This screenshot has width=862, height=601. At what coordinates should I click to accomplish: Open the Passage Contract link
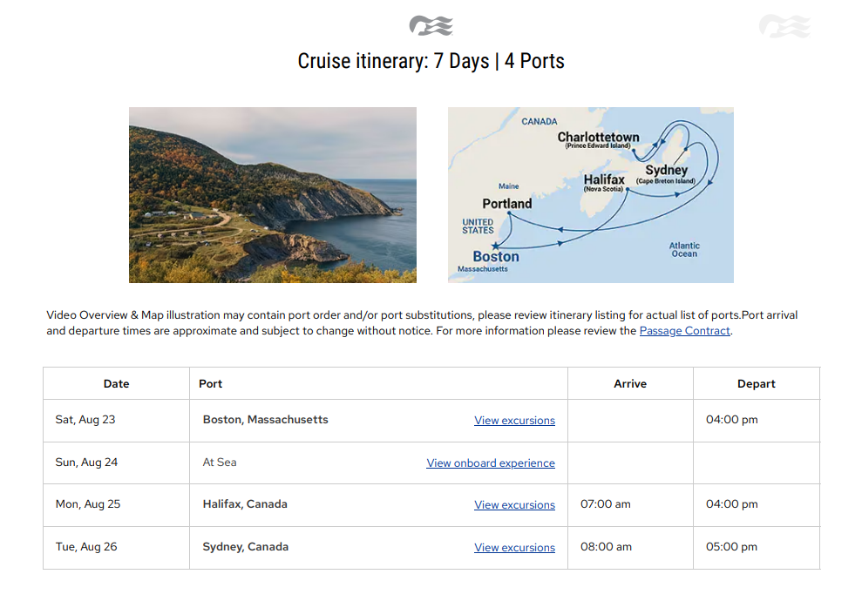(x=684, y=331)
